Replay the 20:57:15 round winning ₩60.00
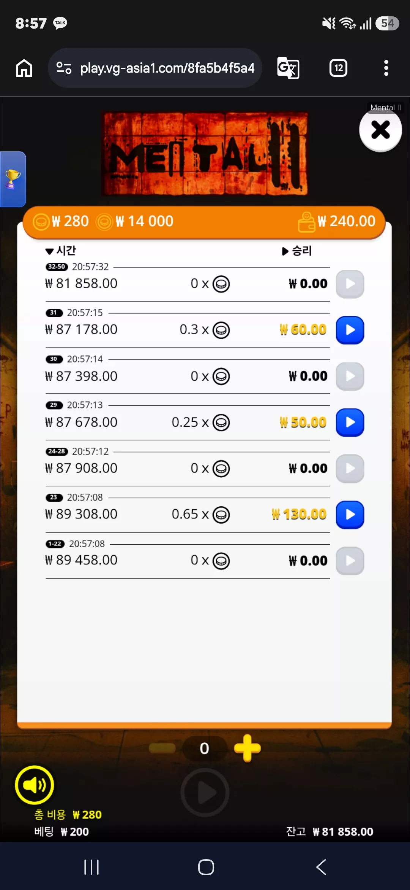This screenshot has height=890, width=410. coord(350,330)
